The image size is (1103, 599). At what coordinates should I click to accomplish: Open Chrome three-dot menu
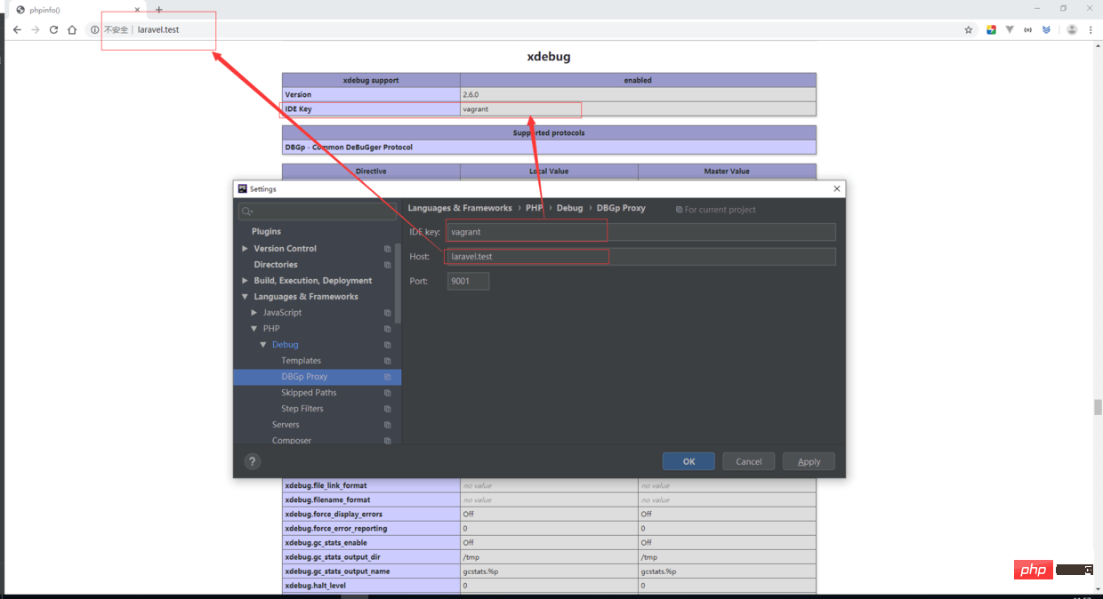[x=1091, y=29]
